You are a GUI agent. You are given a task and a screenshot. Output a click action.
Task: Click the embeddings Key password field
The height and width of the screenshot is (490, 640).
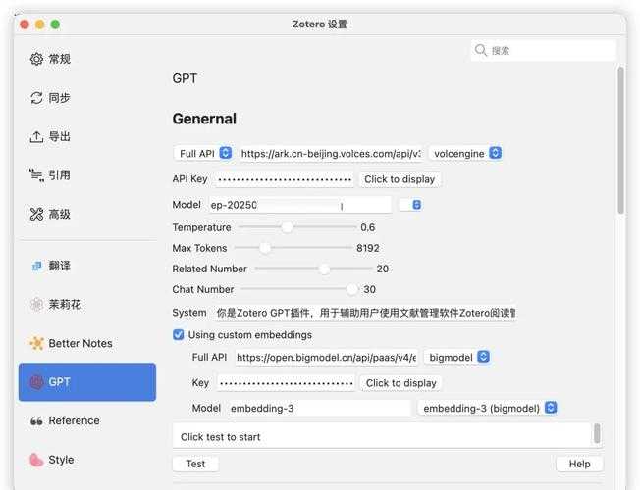pos(286,383)
